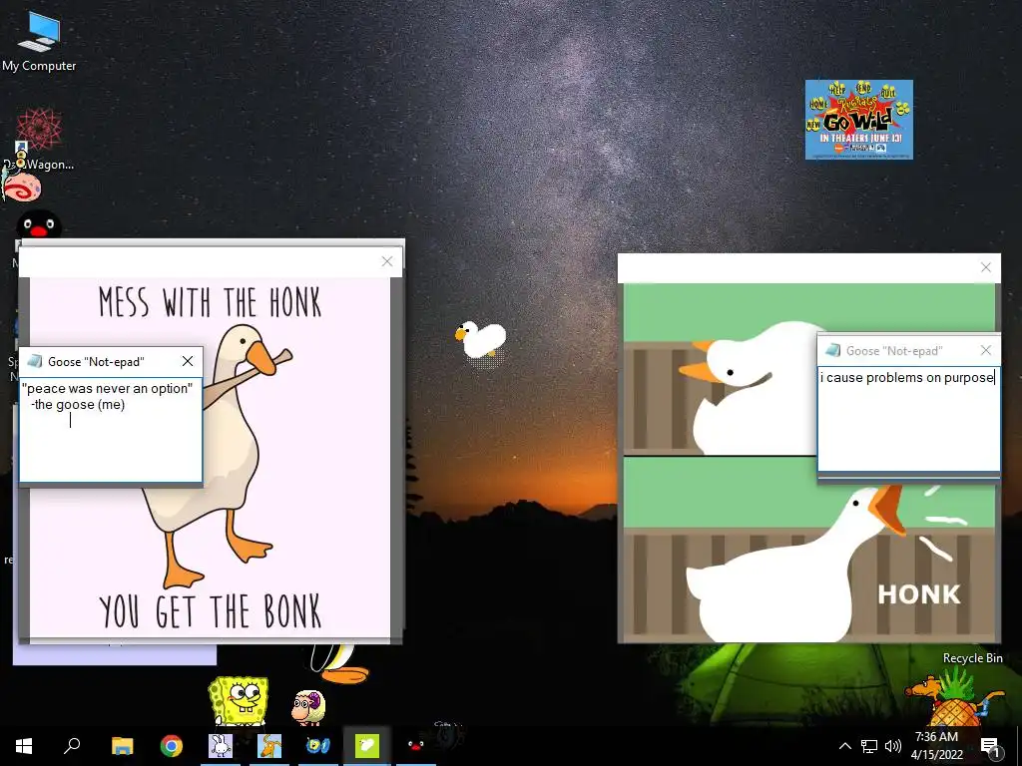Click the Pingu penguin face on desktop
This screenshot has width=1022, height=766.
pos(39,225)
